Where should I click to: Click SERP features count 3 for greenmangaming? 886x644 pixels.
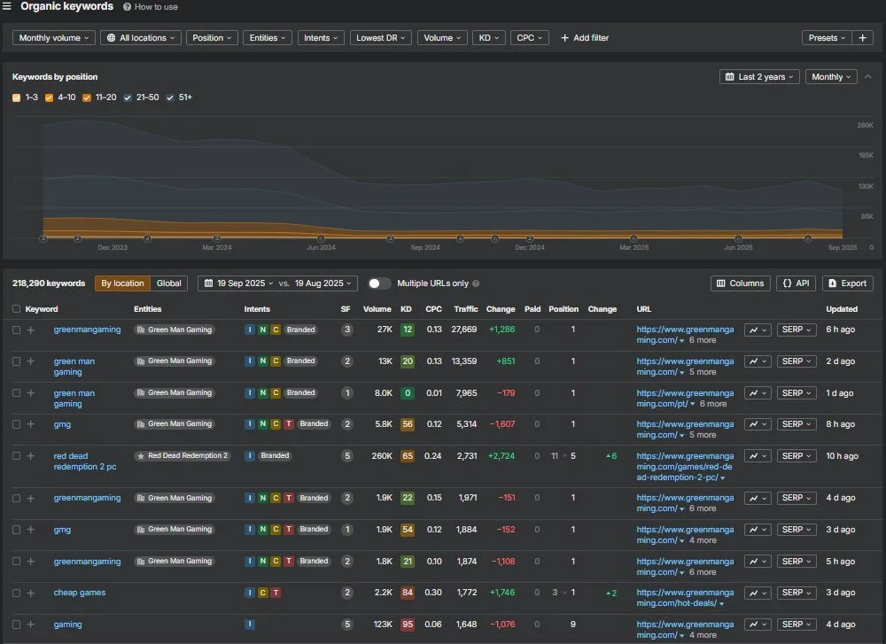click(347, 330)
